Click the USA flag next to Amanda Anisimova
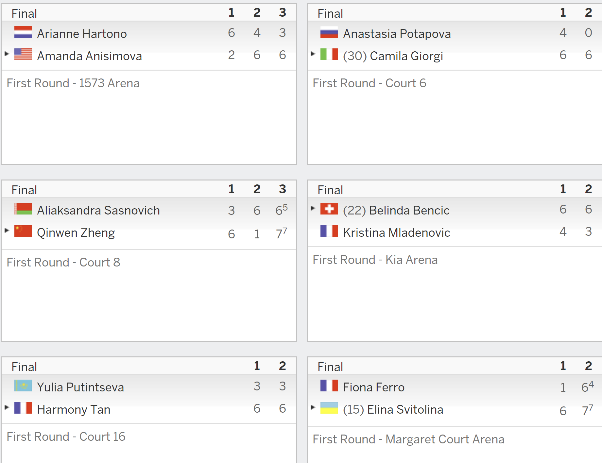Image resolution: width=602 pixels, height=463 pixels. [x=23, y=54]
